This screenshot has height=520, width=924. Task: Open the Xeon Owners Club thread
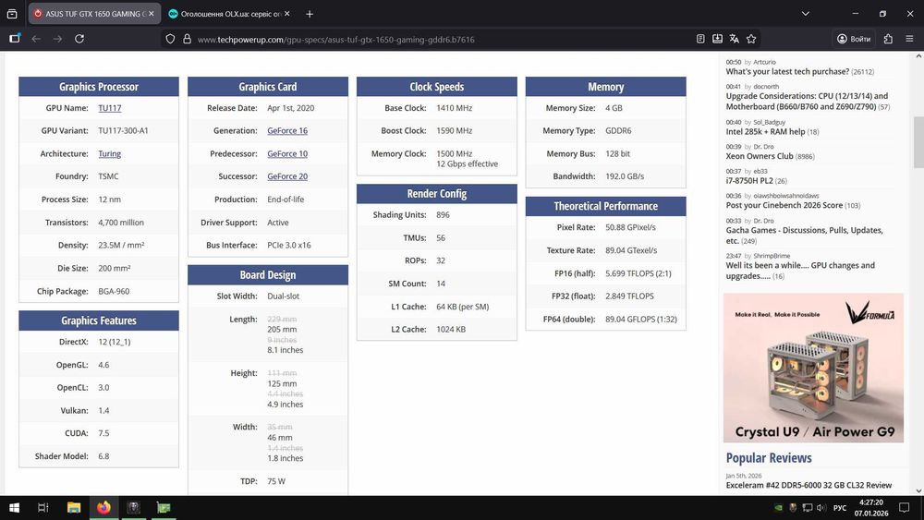[x=760, y=157]
